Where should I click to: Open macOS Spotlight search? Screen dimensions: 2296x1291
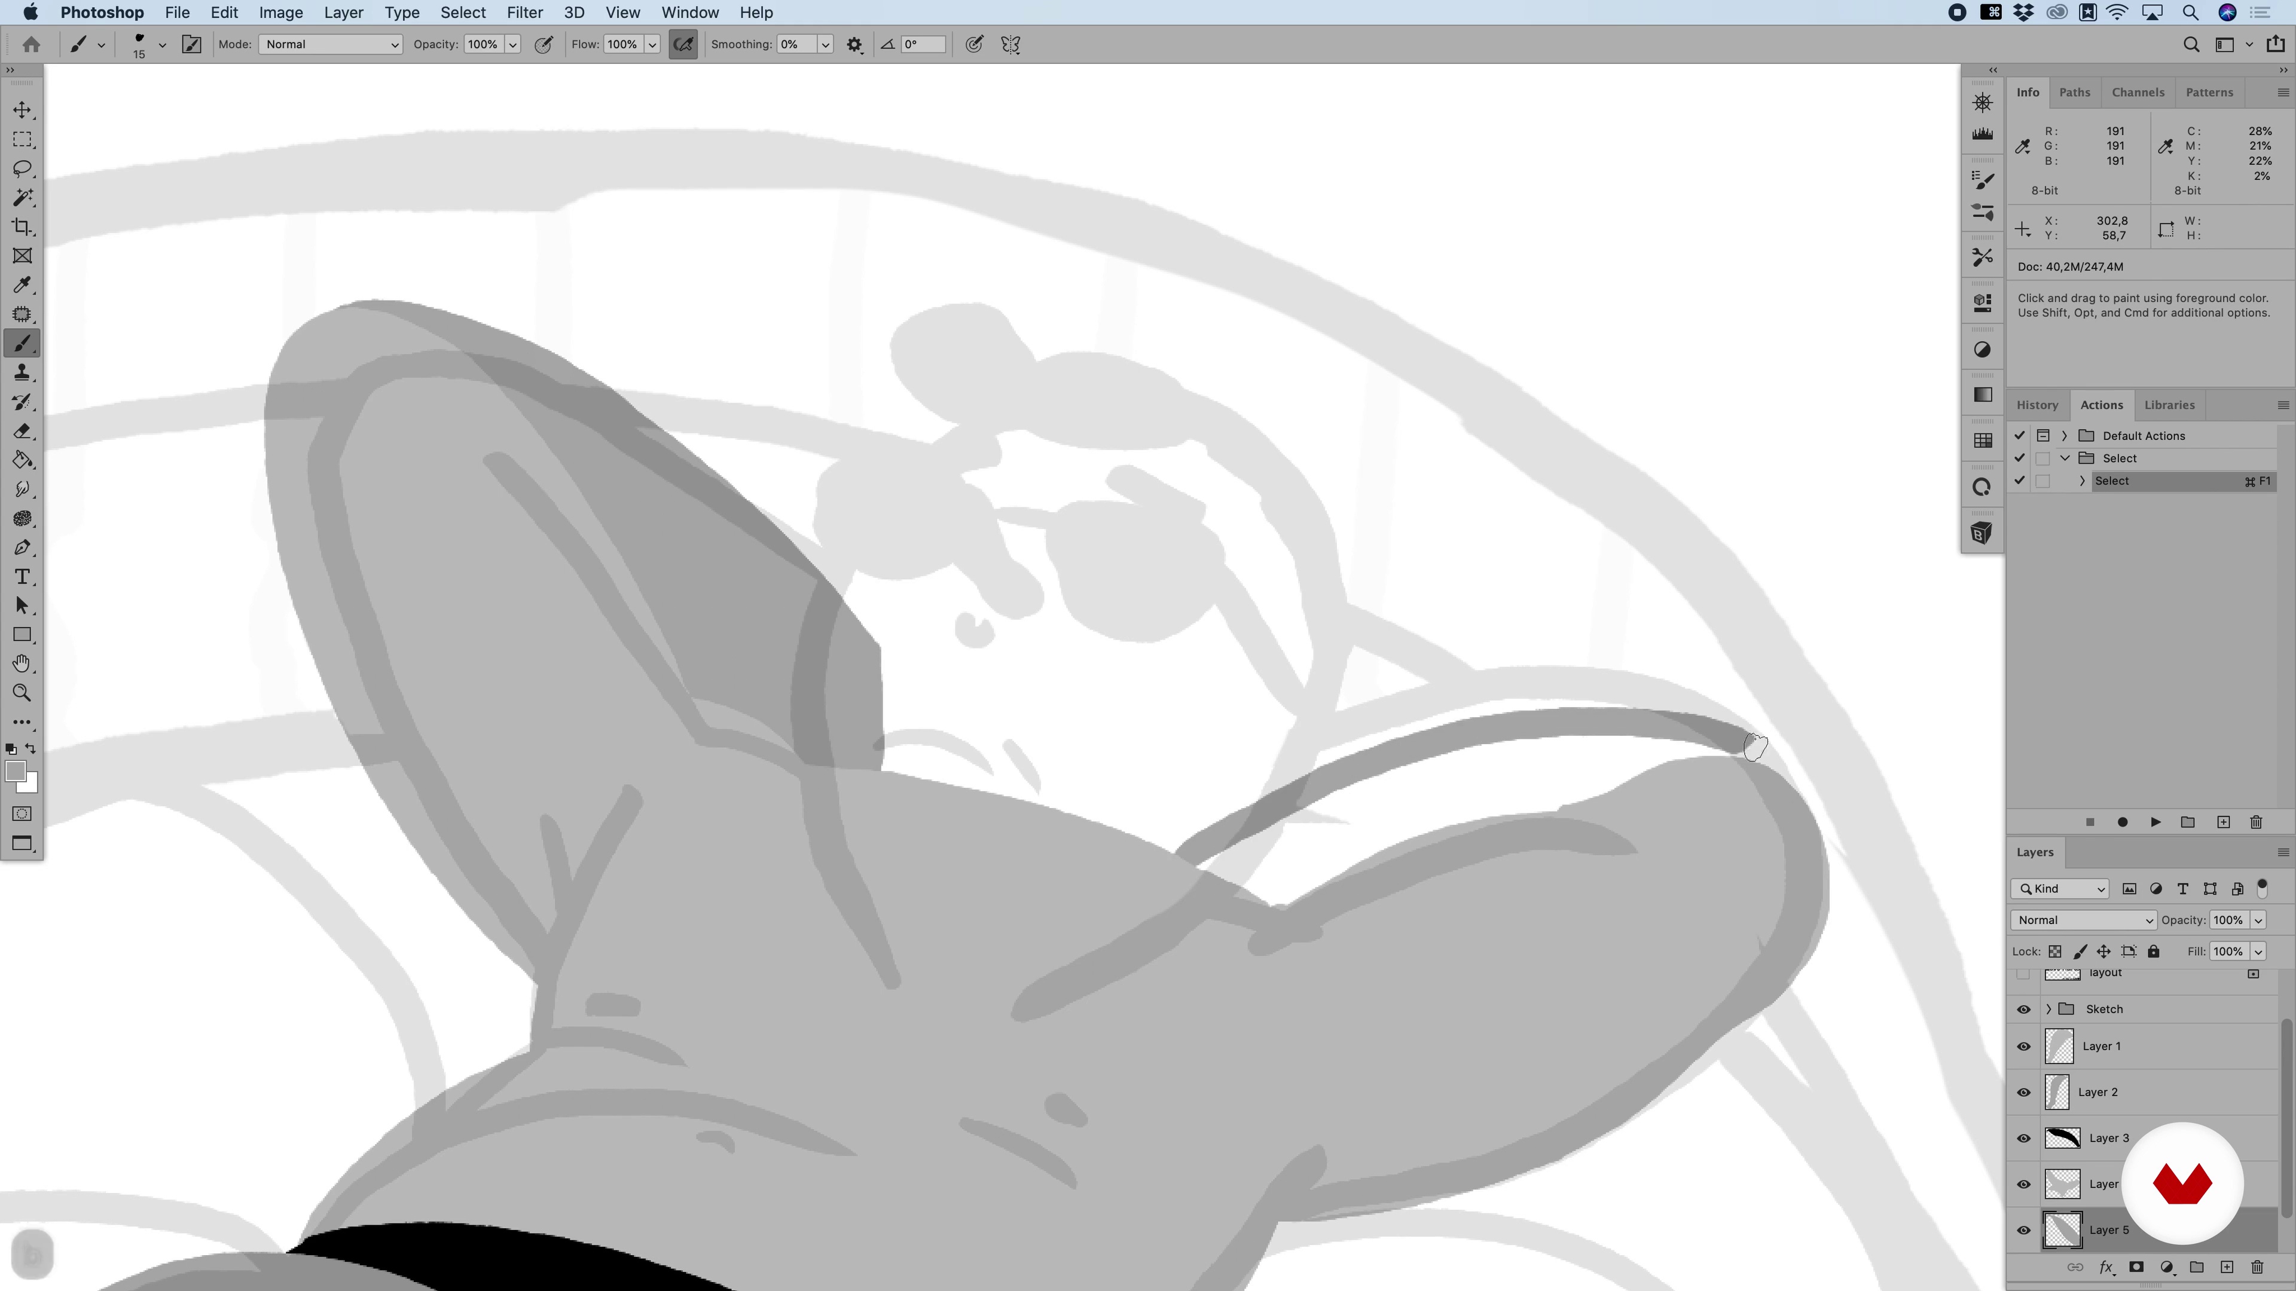(2190, 13)
